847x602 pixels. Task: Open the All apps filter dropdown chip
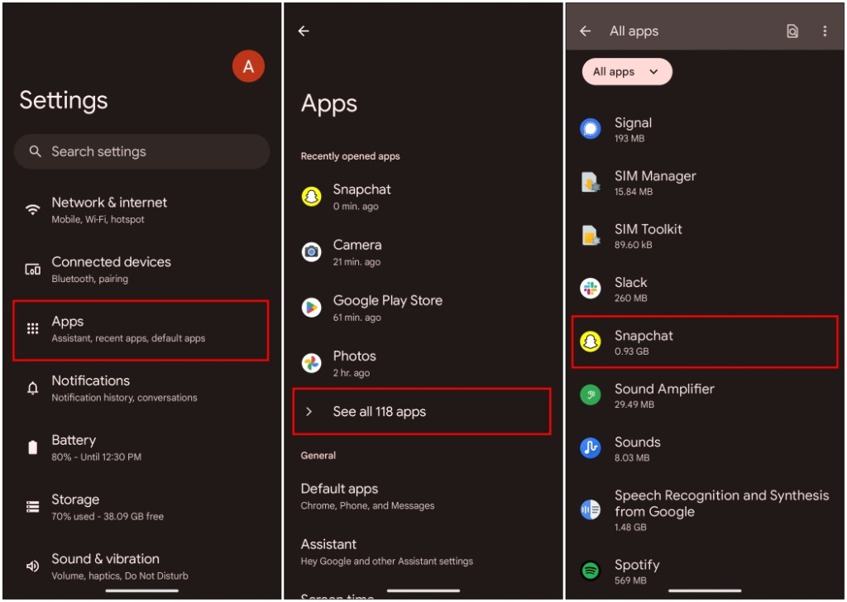tap(627, 72)
